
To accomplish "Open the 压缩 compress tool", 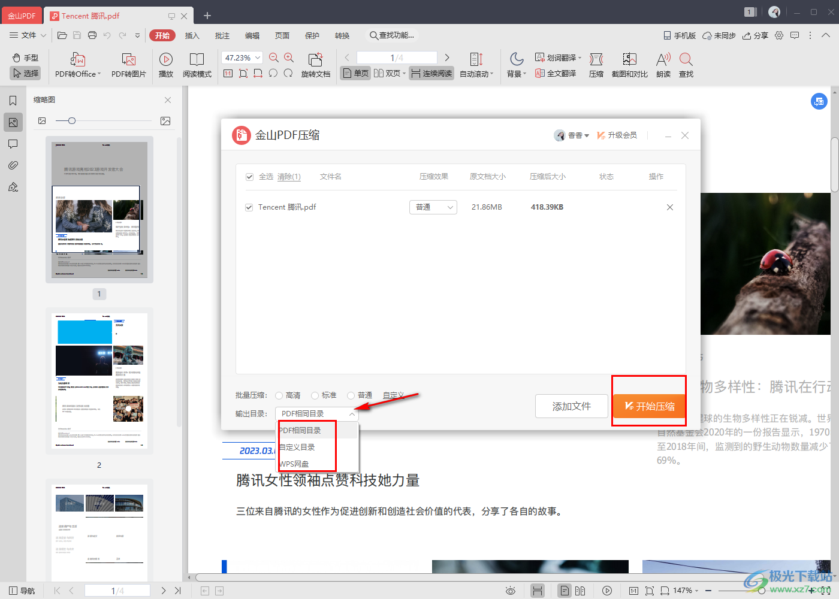I will pos(596,65).
